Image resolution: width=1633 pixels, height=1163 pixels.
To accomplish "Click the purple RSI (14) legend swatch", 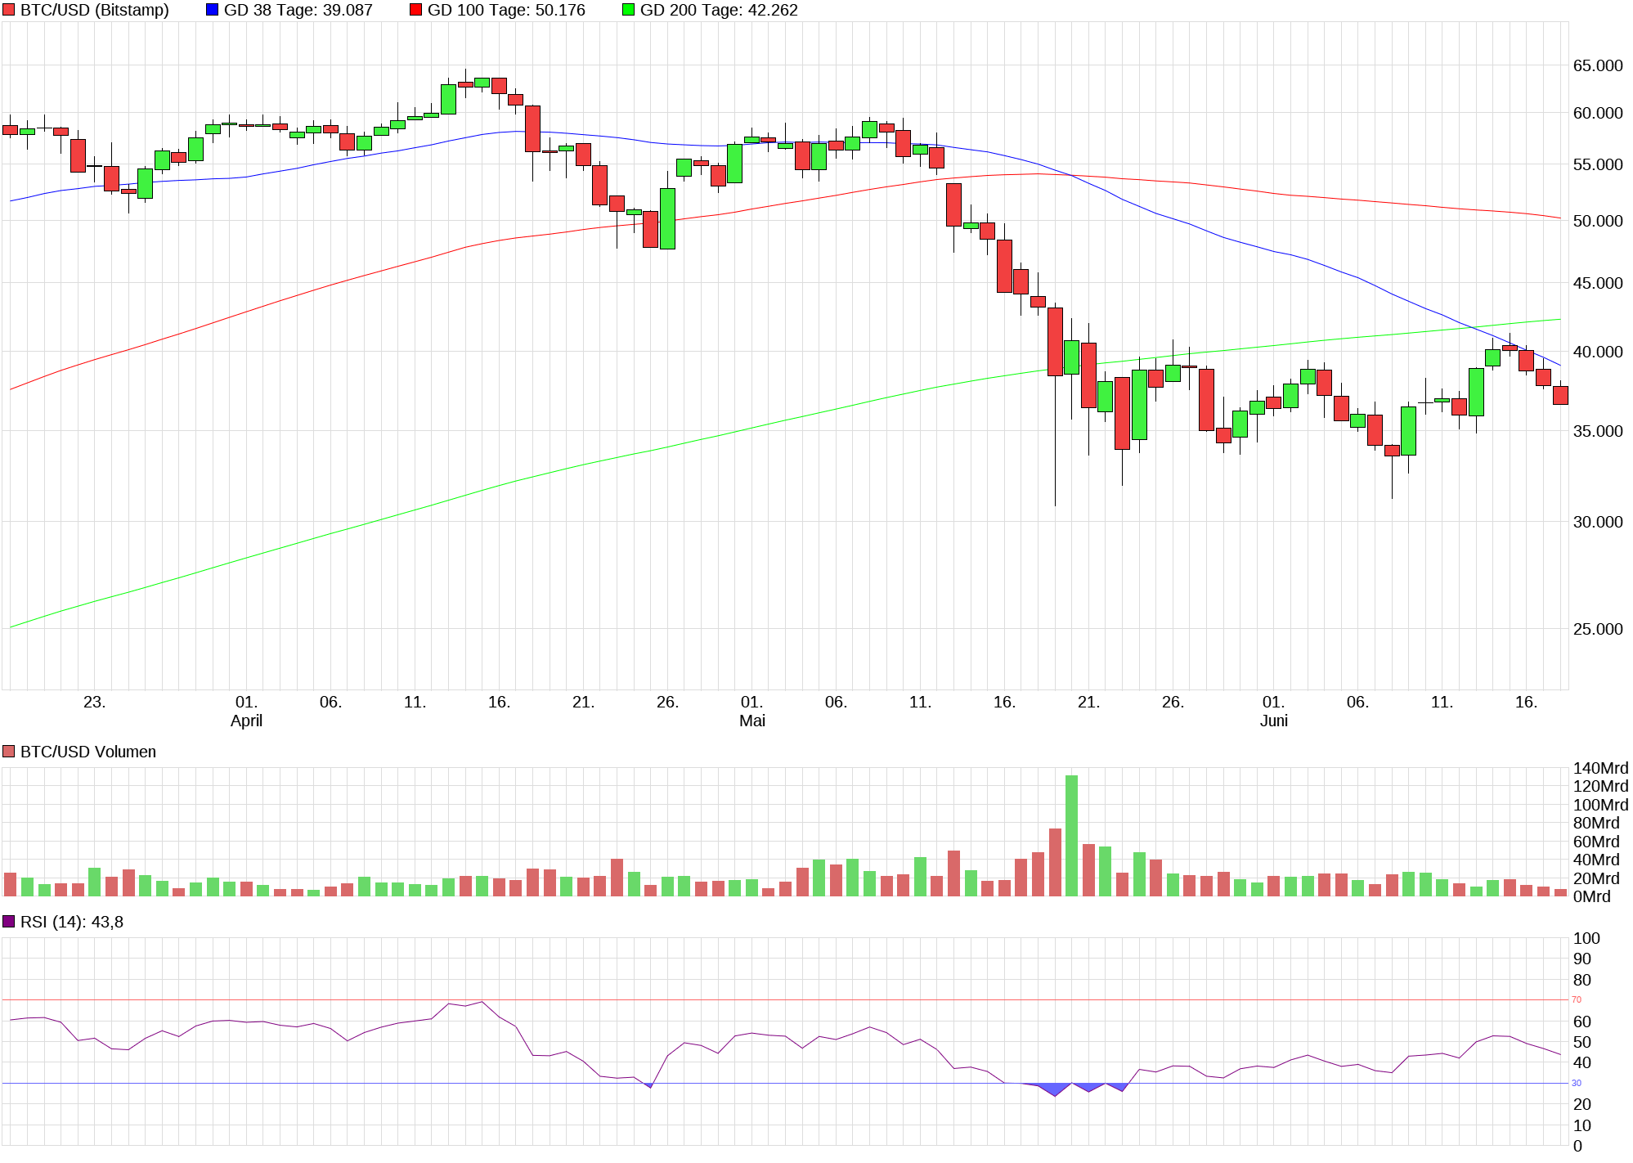I will pyautogui.click(x=9, y=922).
